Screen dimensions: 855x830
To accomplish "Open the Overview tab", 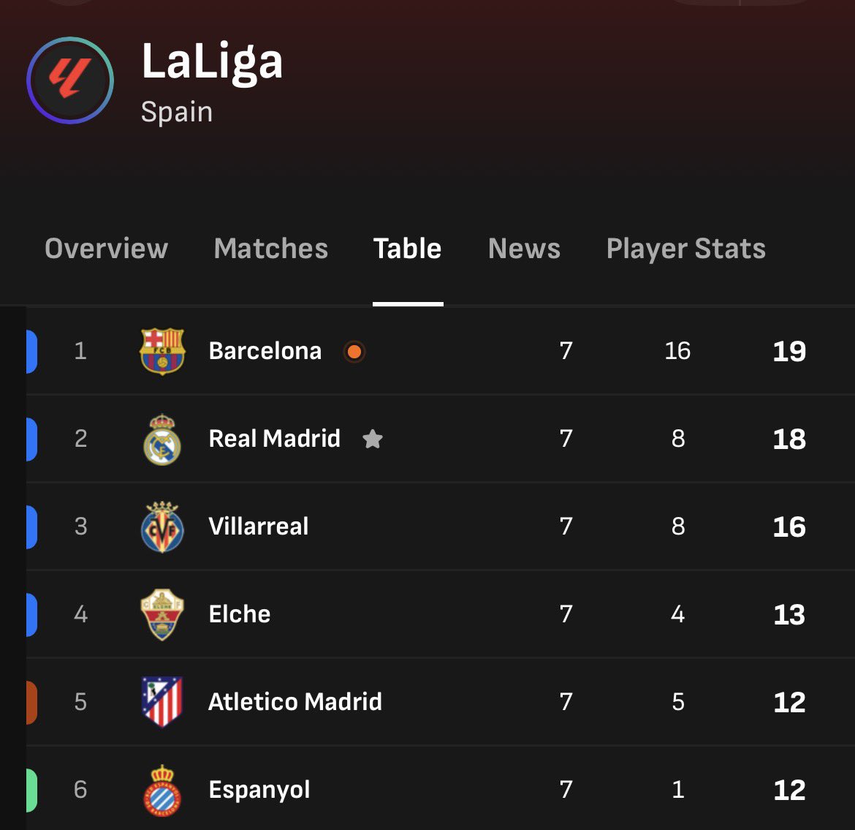I will pyautogui.click(x=107, y=249).
